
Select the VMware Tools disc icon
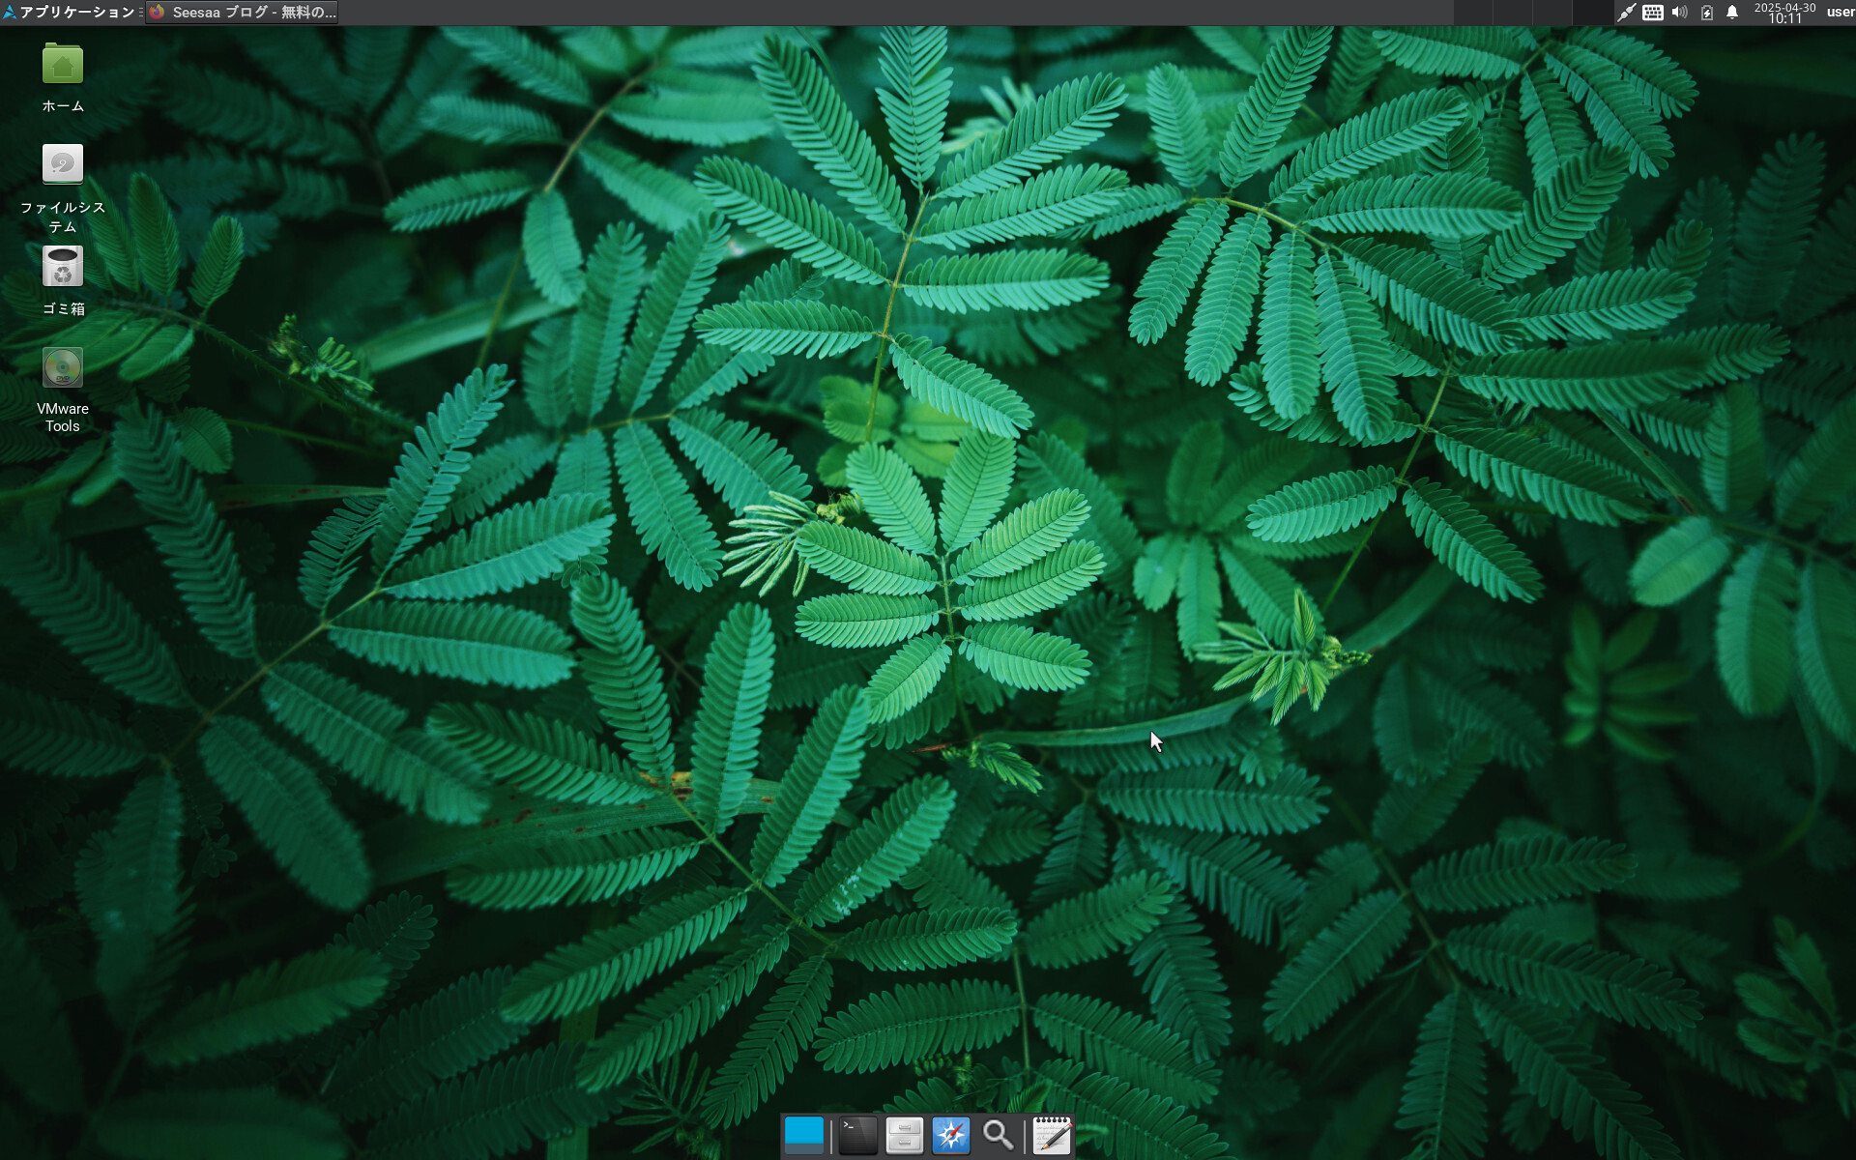[63, 368]
